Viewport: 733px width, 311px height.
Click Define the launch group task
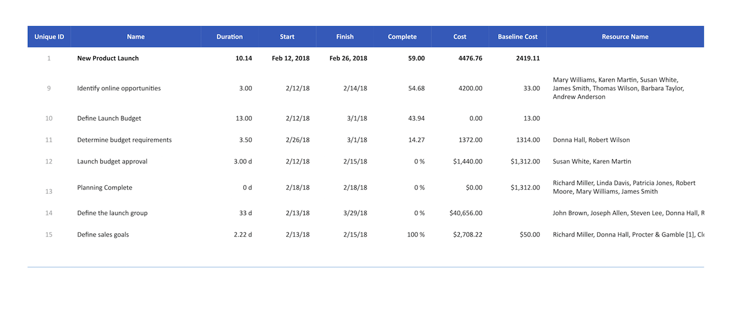[x=112, y=213]
